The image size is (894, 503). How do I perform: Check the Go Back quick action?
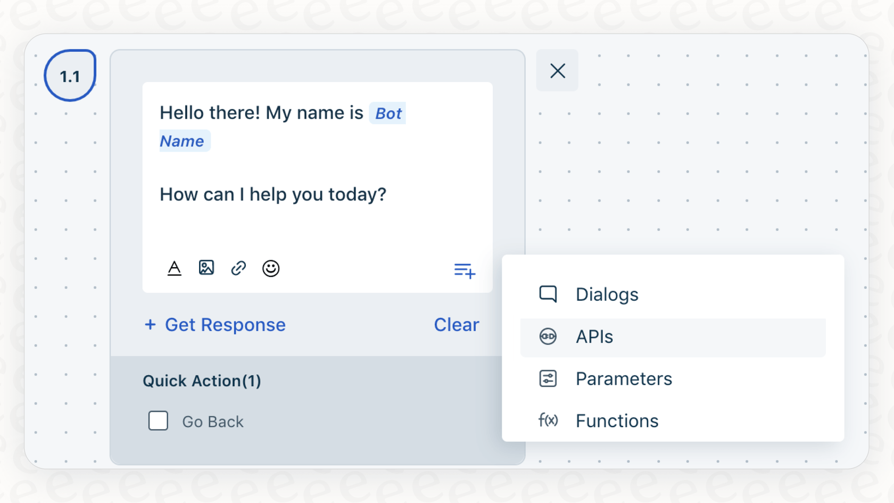coord(158,421)
